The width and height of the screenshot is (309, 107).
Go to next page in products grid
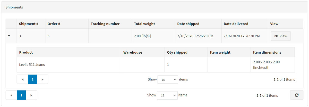point(42,79)
